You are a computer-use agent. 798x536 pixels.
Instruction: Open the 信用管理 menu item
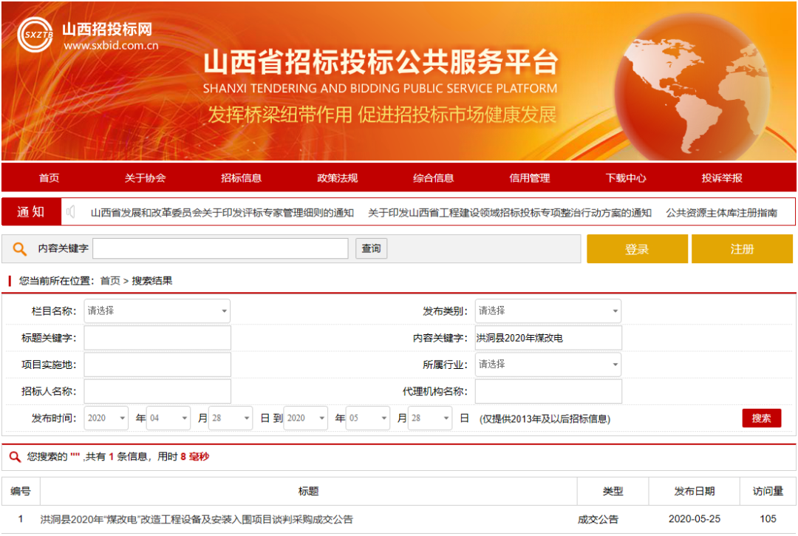530,177
